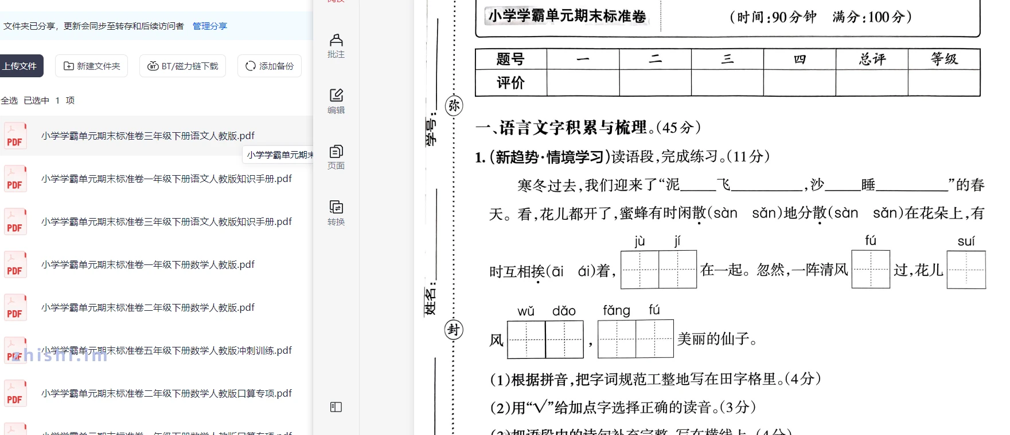Click 全选 select all
The width and height of the screenshot is (1010, 435).
[9, 101]
